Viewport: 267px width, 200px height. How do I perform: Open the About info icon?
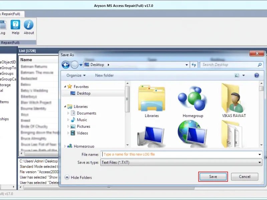point(29,27)
